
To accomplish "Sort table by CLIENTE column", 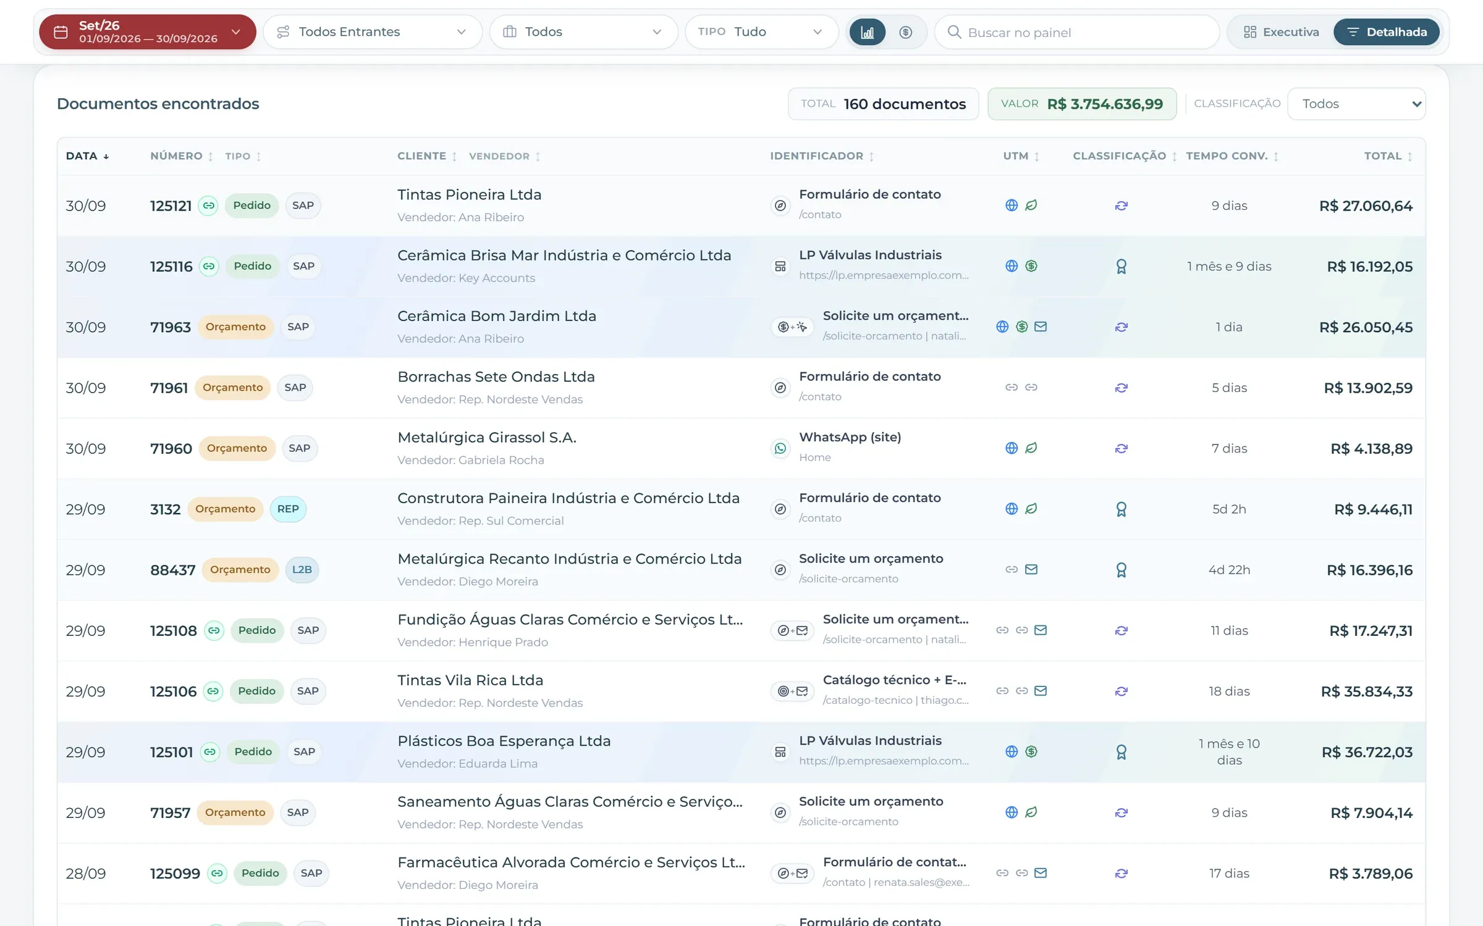I will [x=427, y=156].
